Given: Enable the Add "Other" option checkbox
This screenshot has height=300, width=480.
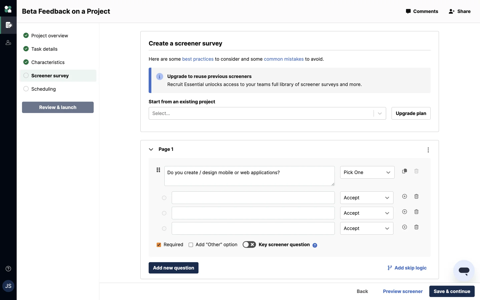Looking at the screenshot, I should click(191, 245).
